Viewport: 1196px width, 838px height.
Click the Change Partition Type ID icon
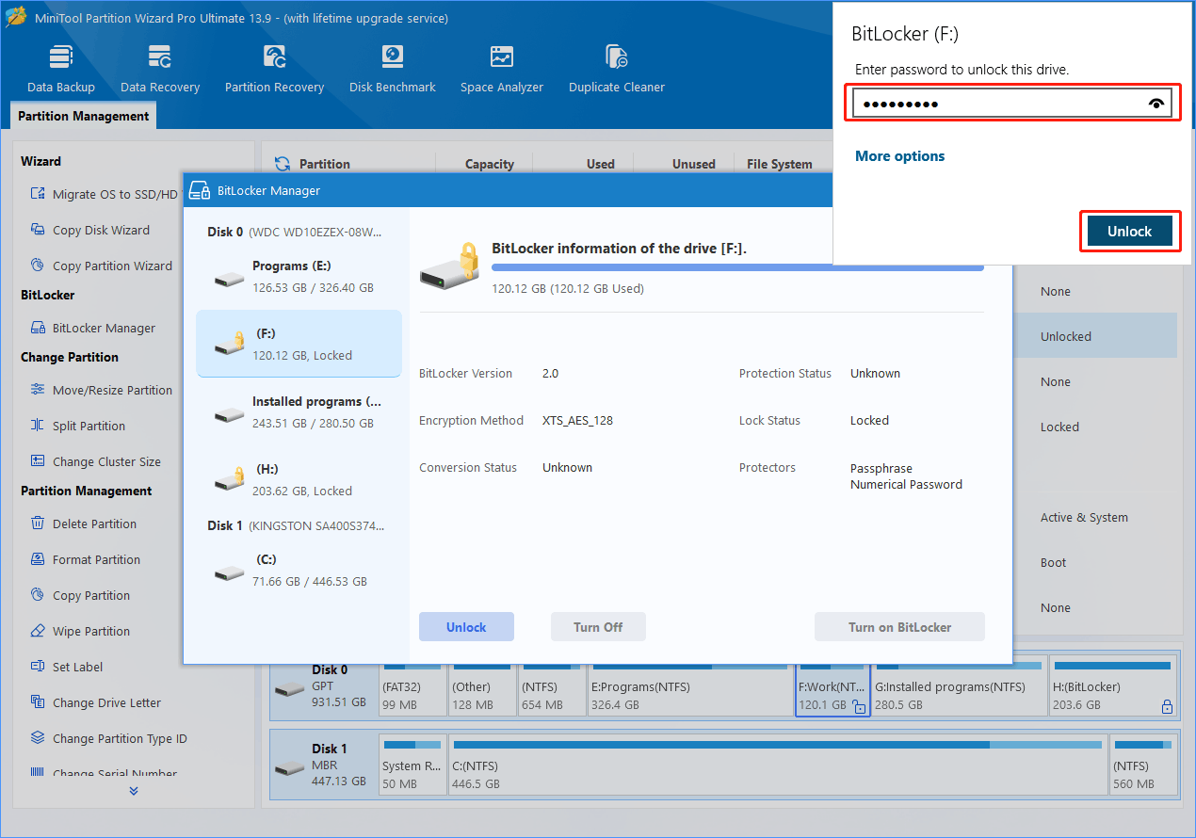[x=38, y=738]
